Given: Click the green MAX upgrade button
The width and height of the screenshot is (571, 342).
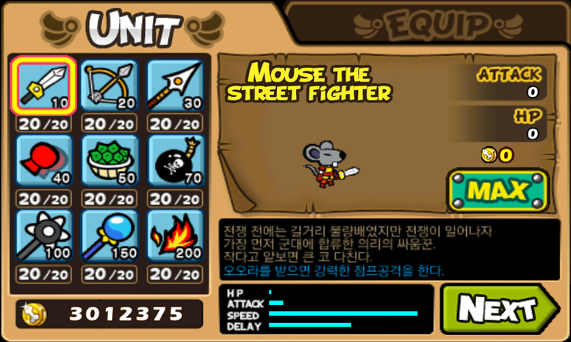Looking at the screenshot, I should click(498, 190).
